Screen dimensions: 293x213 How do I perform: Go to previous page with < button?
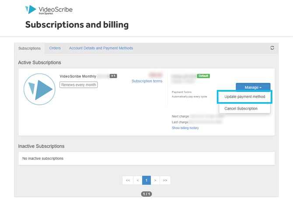138,180
